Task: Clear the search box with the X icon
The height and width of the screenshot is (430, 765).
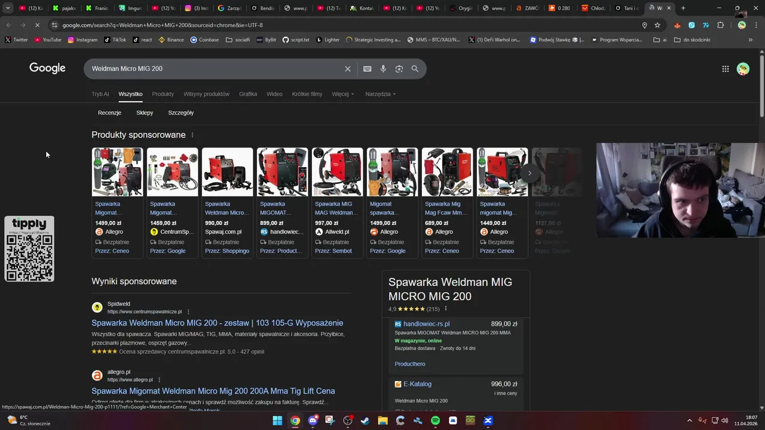Action: pos(348,69)
